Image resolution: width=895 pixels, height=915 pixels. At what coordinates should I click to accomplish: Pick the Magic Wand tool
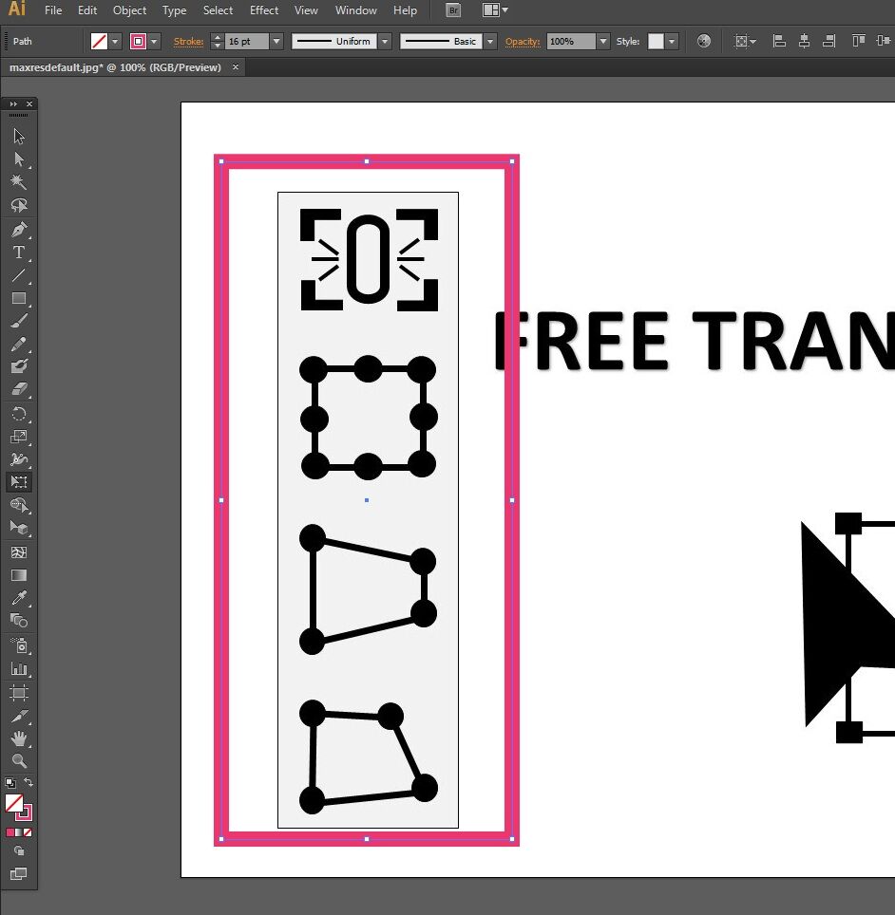coord(19,182)
